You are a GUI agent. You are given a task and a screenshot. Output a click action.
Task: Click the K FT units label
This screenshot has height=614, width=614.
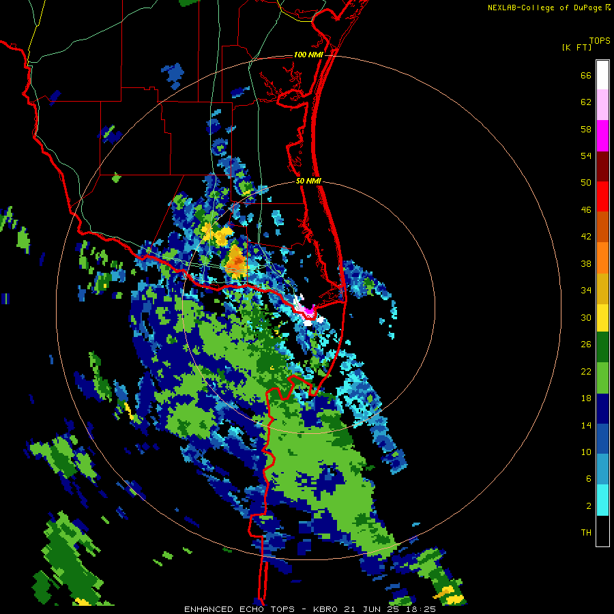[x=576, y=48]
